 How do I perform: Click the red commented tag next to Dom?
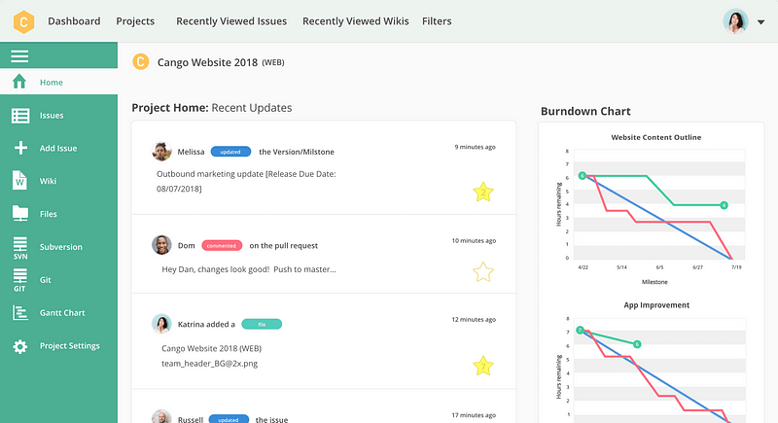(x=222, y=245)
